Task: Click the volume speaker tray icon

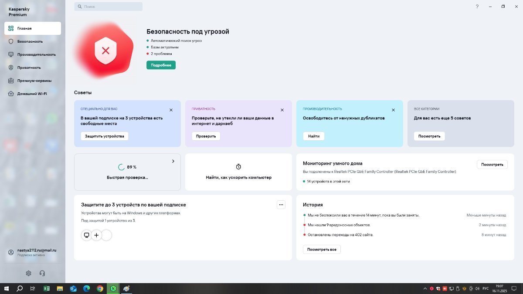Action: pyautogui.click(x=477, y=288)
